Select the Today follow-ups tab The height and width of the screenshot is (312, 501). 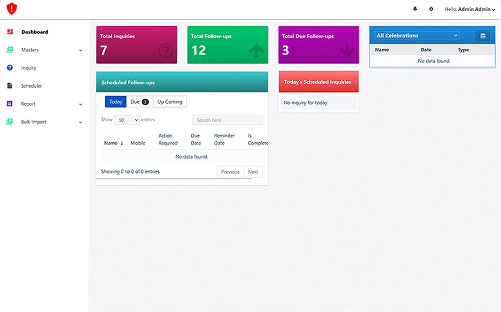pos(116,102)
